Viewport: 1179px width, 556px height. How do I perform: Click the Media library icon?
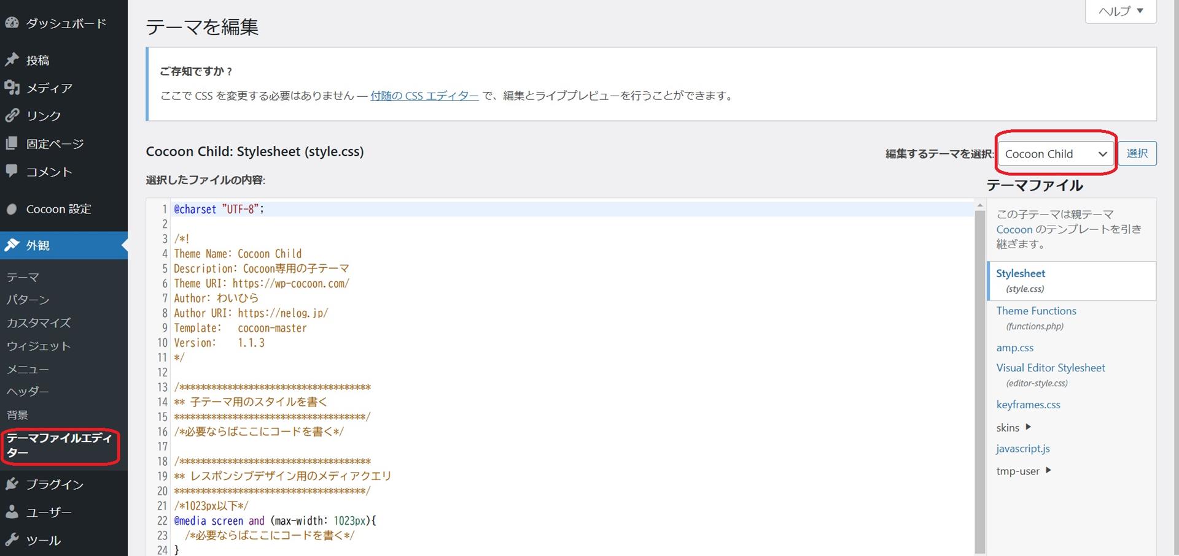[12, 88]
